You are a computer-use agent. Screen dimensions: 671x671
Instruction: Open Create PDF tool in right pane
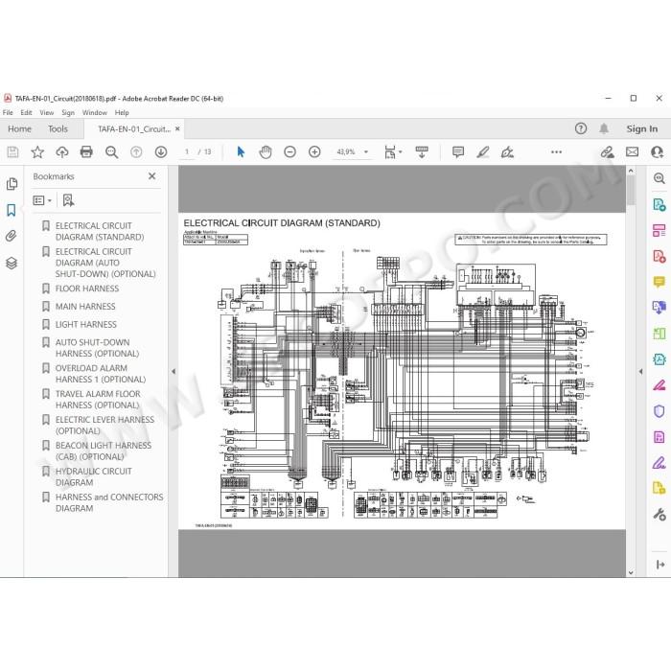(659, 257)
